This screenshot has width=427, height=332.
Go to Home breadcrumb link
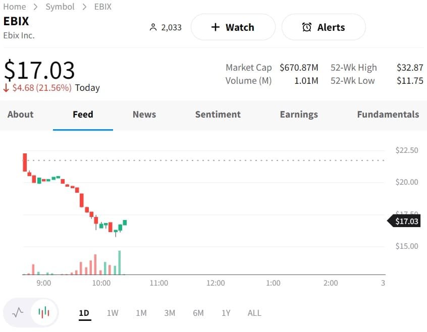coord(15,7)
